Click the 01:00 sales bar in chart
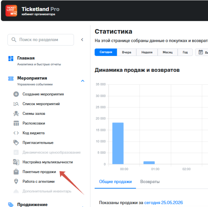This screenshot has width=208, height=207. click(149, 163)
